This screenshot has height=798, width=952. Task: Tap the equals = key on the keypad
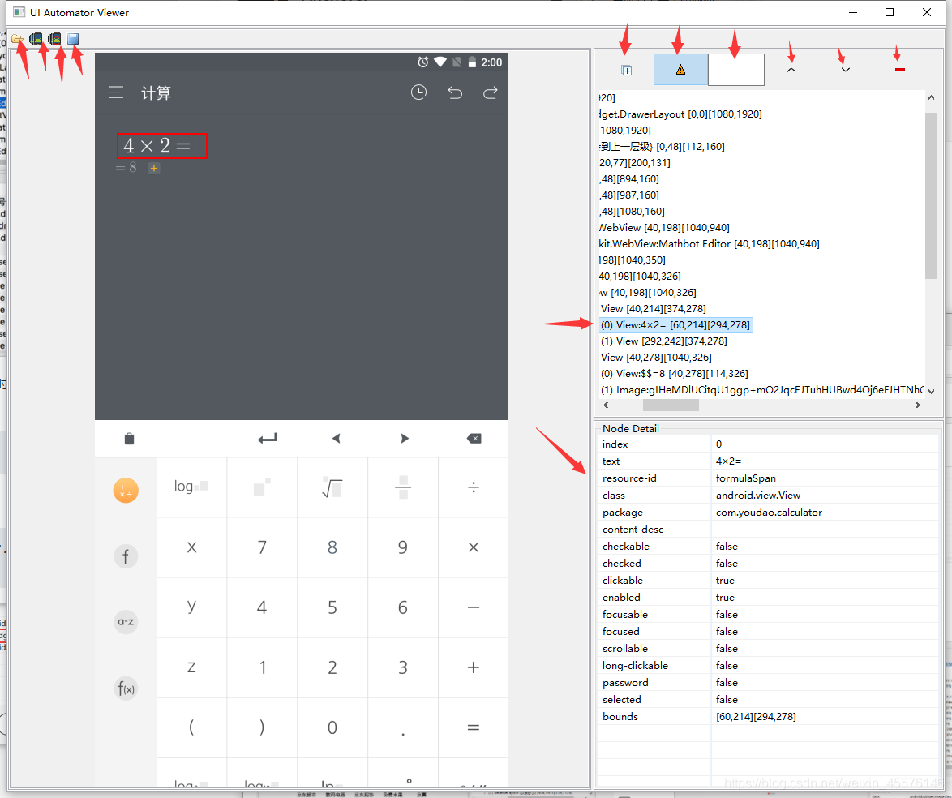point(474,727)
